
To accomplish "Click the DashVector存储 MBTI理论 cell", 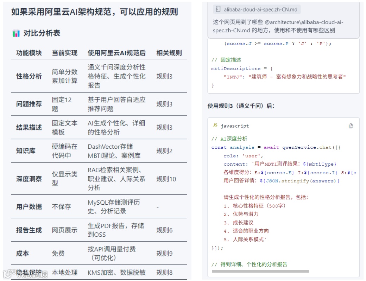I will (x=114, y=151).
